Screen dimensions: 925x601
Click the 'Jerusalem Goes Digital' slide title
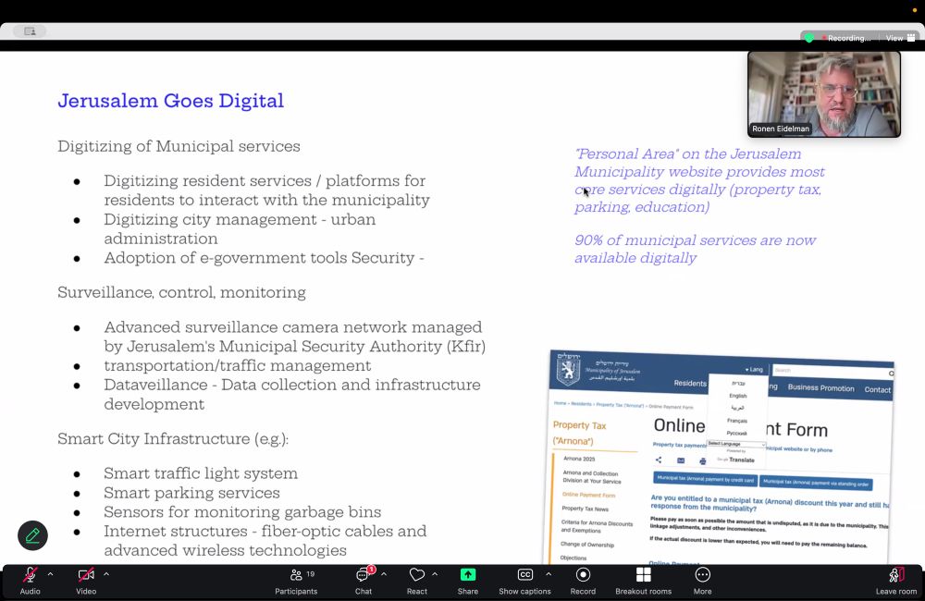[x=170, y=101]
